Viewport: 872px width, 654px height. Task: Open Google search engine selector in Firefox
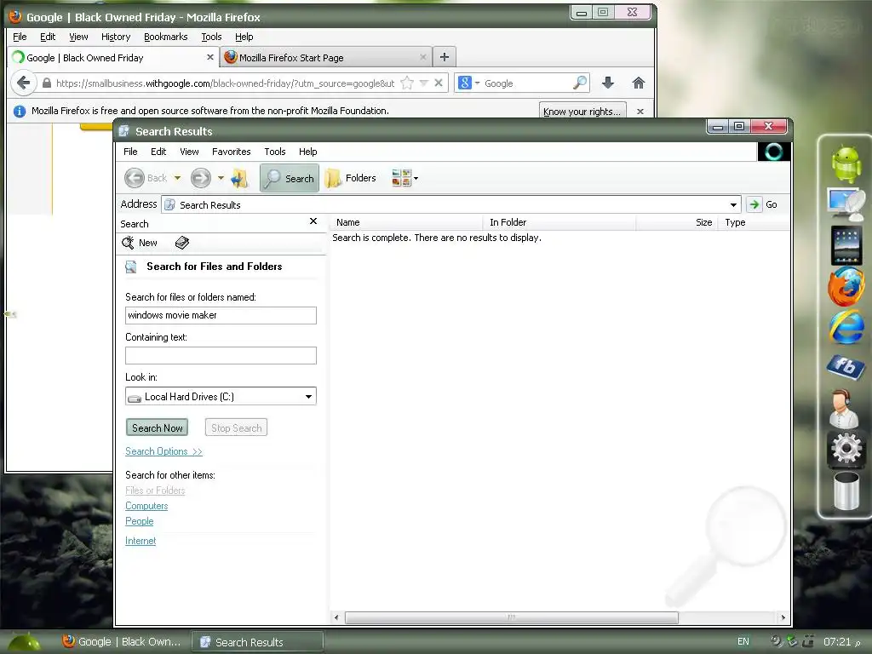(x=468, y=83)
